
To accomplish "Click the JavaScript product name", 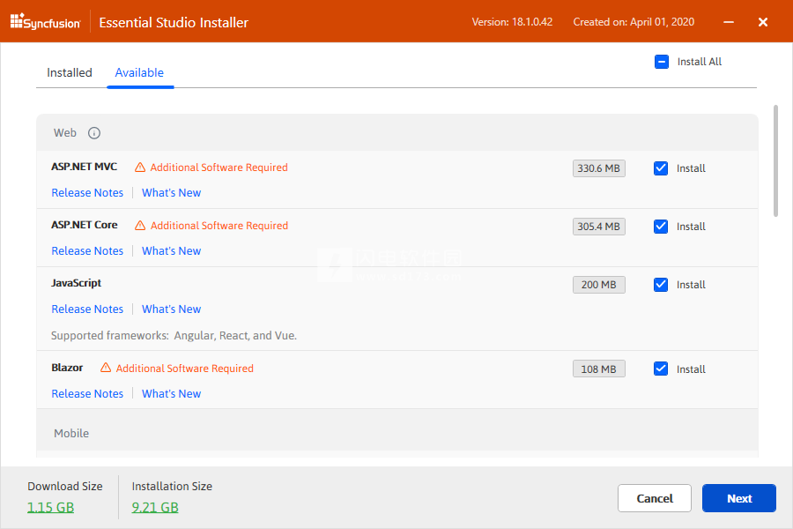I will point(76,283).
